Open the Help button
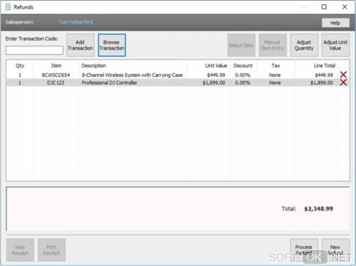Image resolution: width=356 pixels, height=266 pixels. click(x=335, y=23)
